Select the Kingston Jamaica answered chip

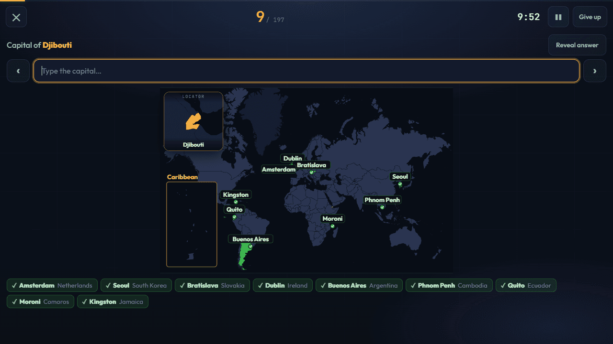113,301
